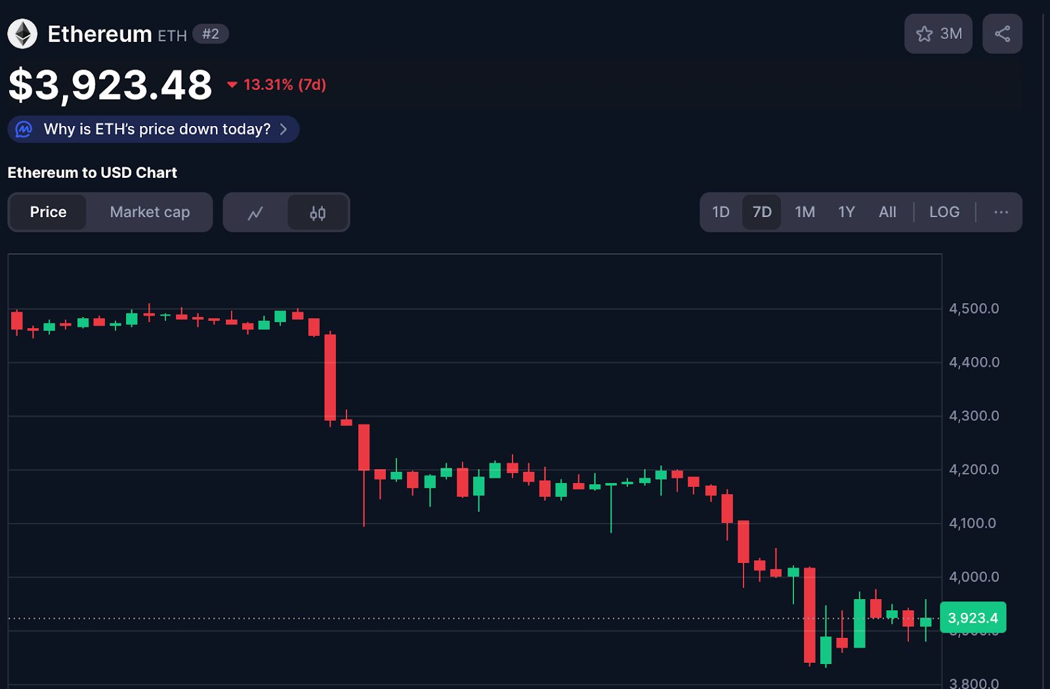Open the three-dots more options menu

point(1001,212)
